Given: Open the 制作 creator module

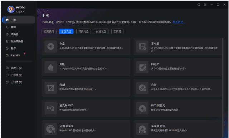Looking at the screenshot, I should point(19,48).
